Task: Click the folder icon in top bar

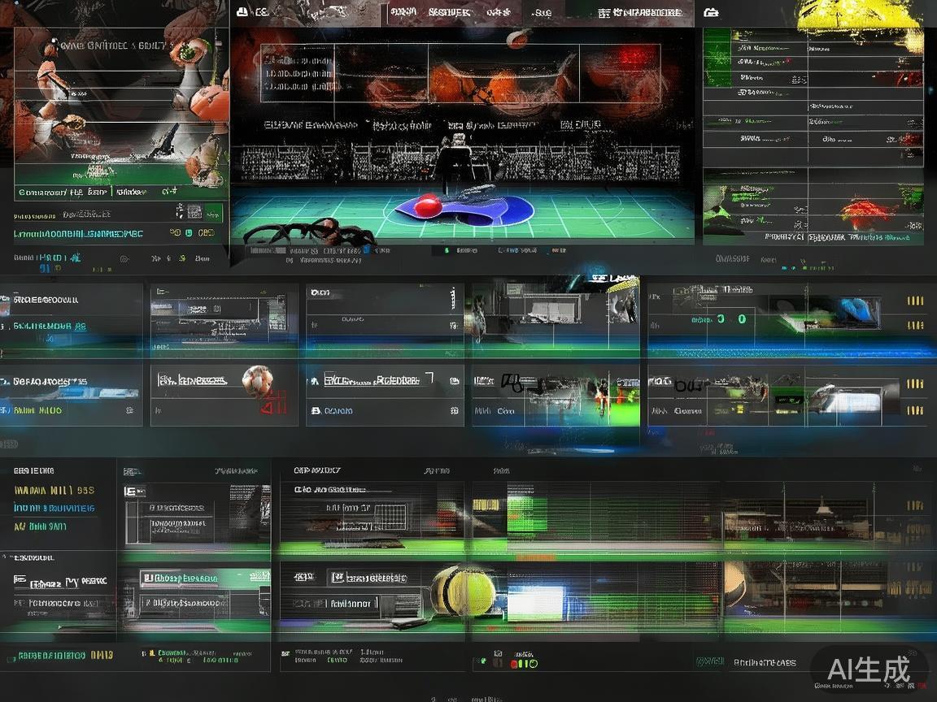Action: tap(711, 12)
